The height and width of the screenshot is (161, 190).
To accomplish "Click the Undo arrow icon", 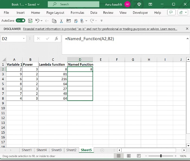I will point(37,21).
